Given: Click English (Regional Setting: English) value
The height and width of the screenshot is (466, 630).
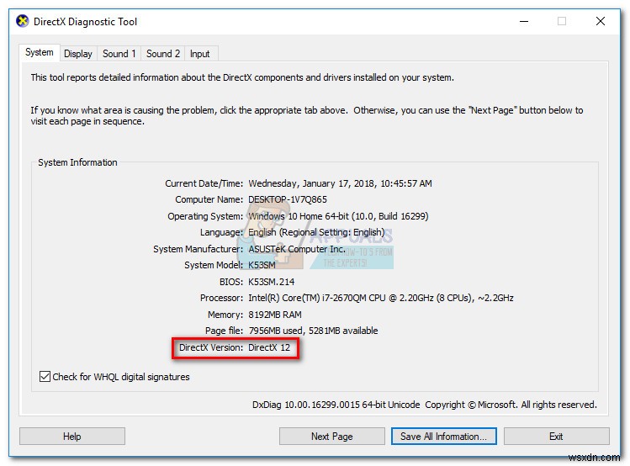Looking at the screenshot, I should click(316, 233).
